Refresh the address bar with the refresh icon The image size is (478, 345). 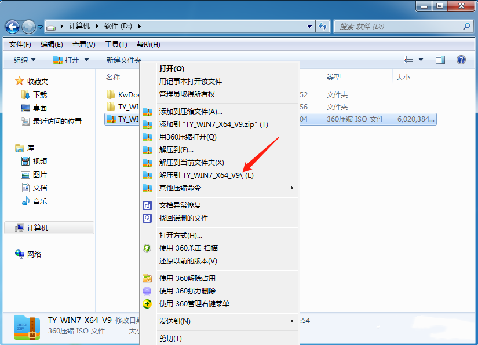click(x=323, y=26)
